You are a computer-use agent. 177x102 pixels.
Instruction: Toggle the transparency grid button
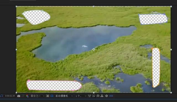pyautogui.click(x=52, y=96)
